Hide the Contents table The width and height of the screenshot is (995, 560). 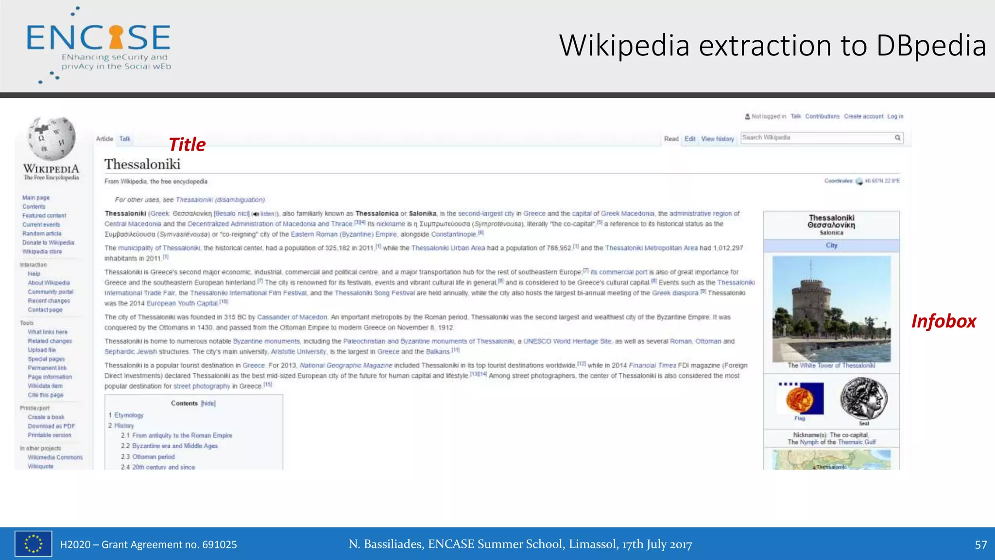click(x=208, y=403)
